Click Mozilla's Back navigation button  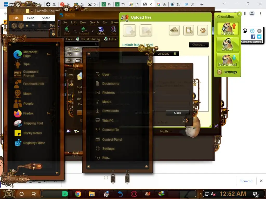(67, 31)
